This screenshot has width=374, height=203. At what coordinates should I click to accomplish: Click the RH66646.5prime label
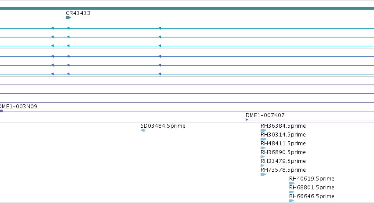point(312,196)
